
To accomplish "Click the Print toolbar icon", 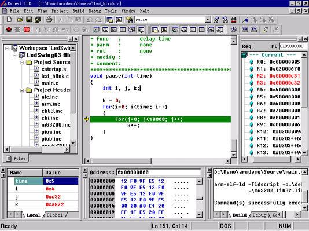I will point(49,19).
